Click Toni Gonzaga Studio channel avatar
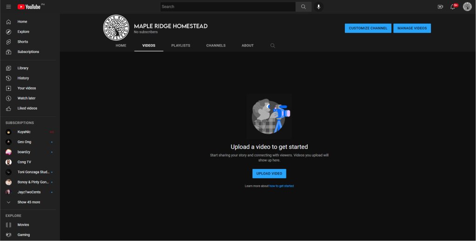 click(8, 172)
